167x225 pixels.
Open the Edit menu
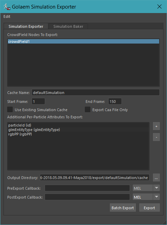pyautogui.click(x=7, y=16)
